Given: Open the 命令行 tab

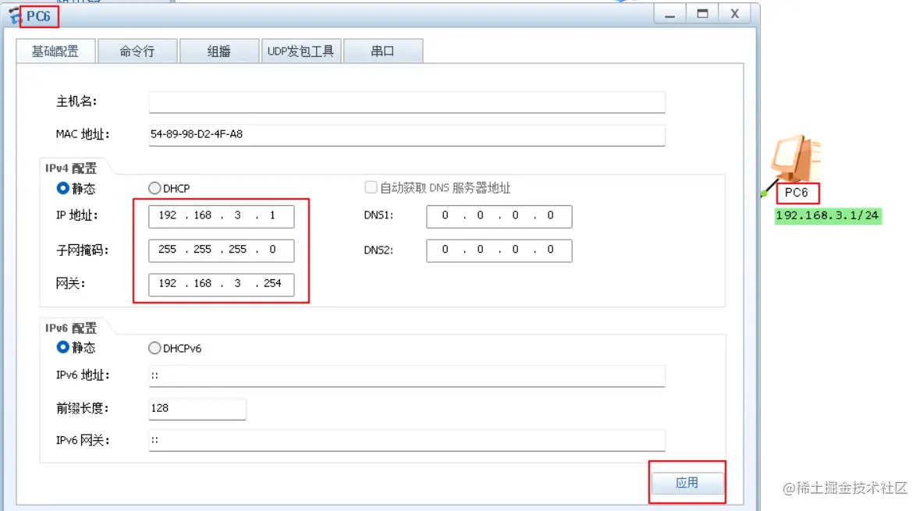Looking at the screenshot, I should [137, 51].
